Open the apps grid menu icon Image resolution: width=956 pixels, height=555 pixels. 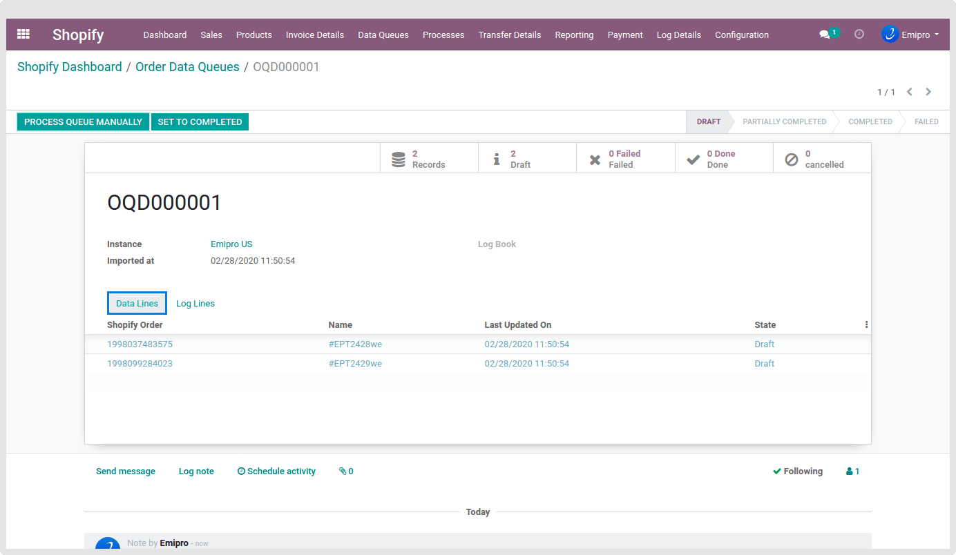tap(23, 34)
